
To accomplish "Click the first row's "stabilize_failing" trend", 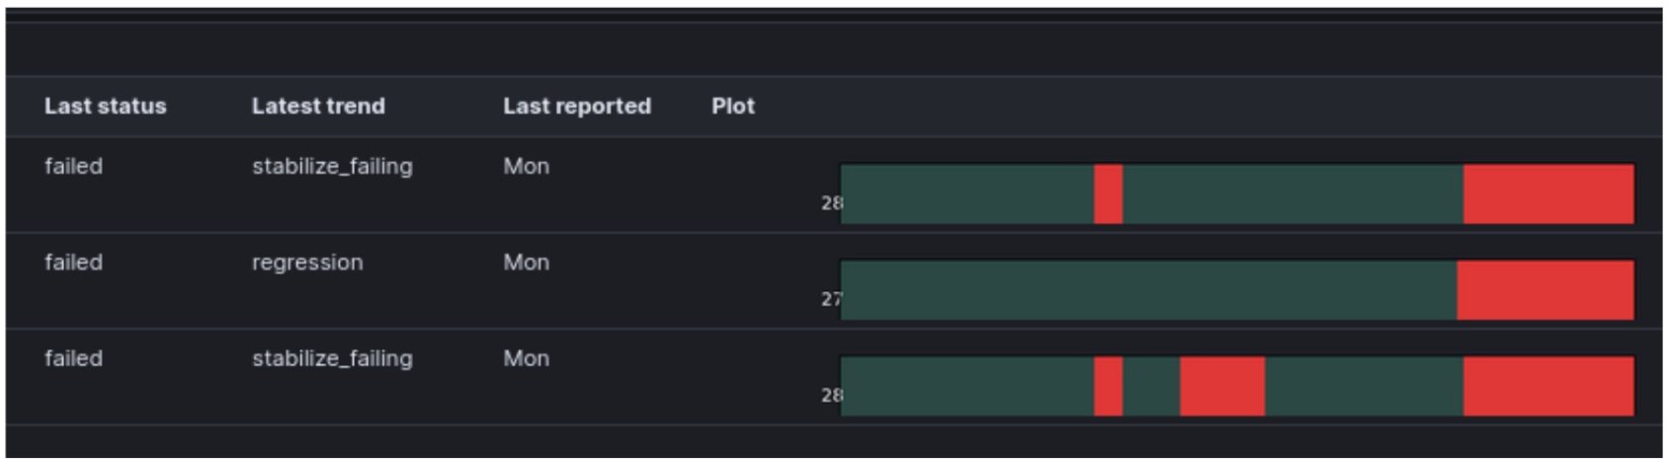I will coord(332,166).
